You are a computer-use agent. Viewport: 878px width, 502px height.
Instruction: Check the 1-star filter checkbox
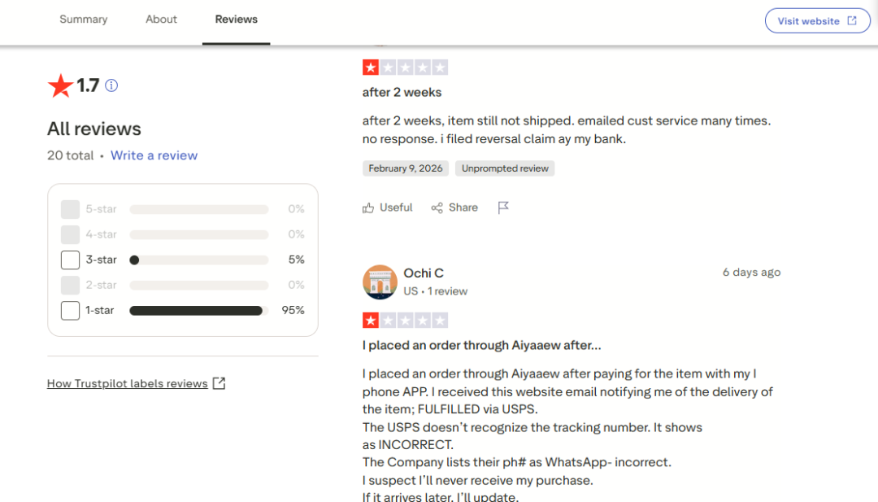pos(70,311)
